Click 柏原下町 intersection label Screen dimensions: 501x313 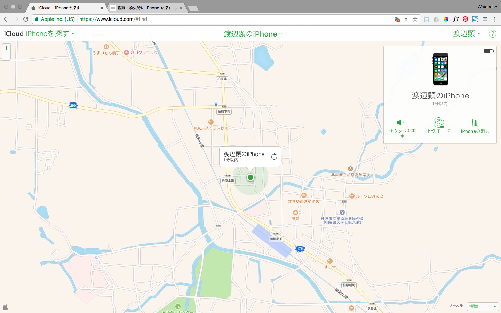224,112
